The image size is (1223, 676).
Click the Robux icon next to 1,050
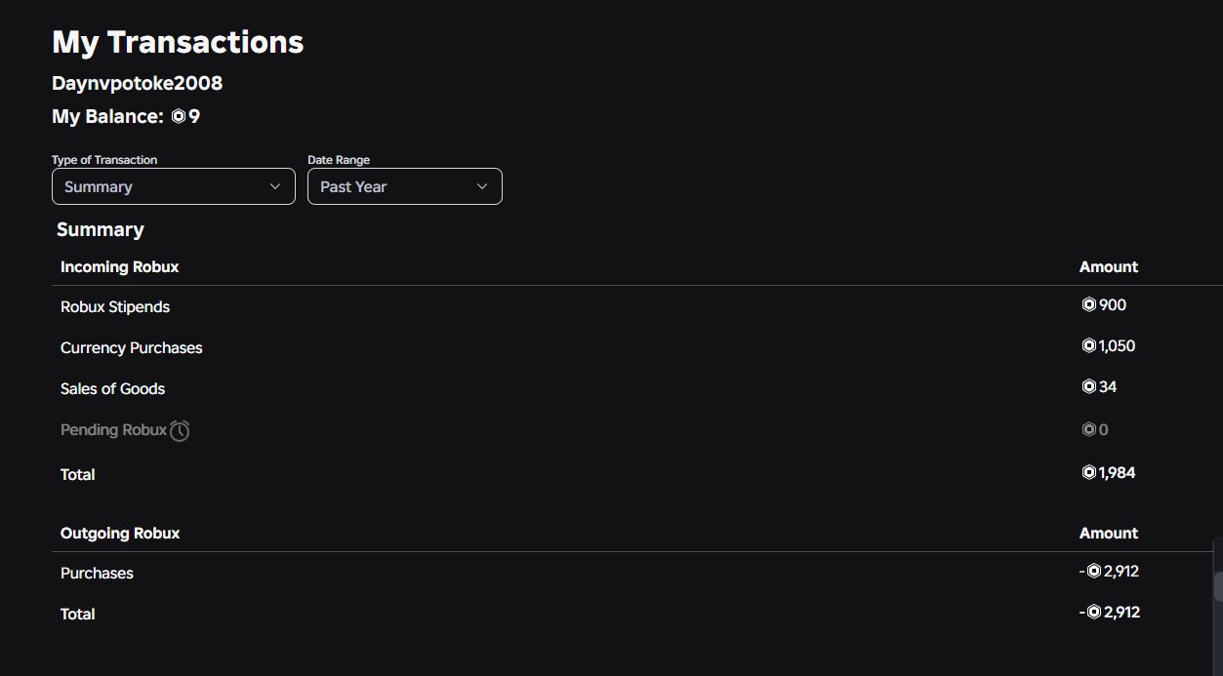(1089, 345)
